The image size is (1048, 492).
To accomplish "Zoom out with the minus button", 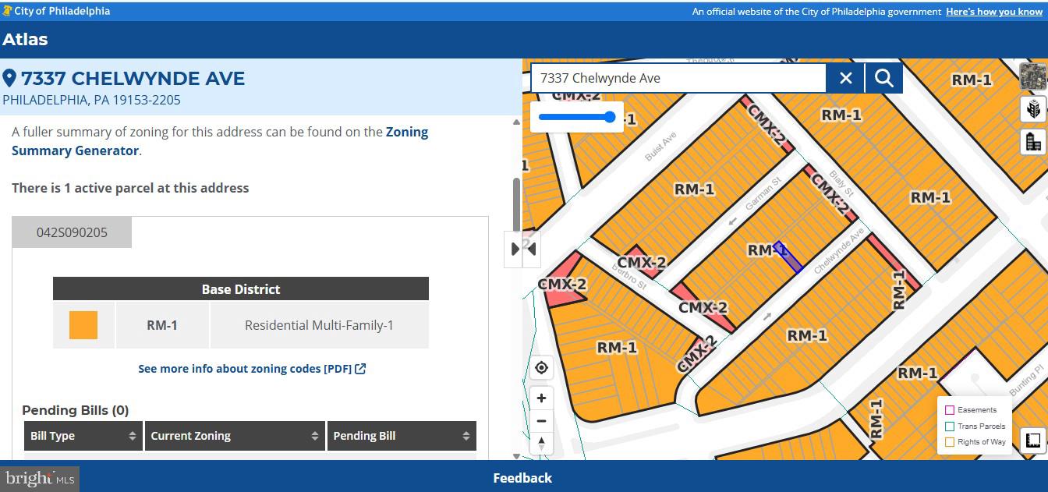I will [x=541, y=420].
